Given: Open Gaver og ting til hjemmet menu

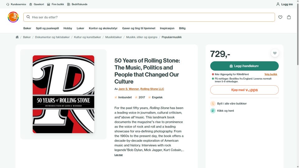Looking at the screenshot, I should click(139, 28).
